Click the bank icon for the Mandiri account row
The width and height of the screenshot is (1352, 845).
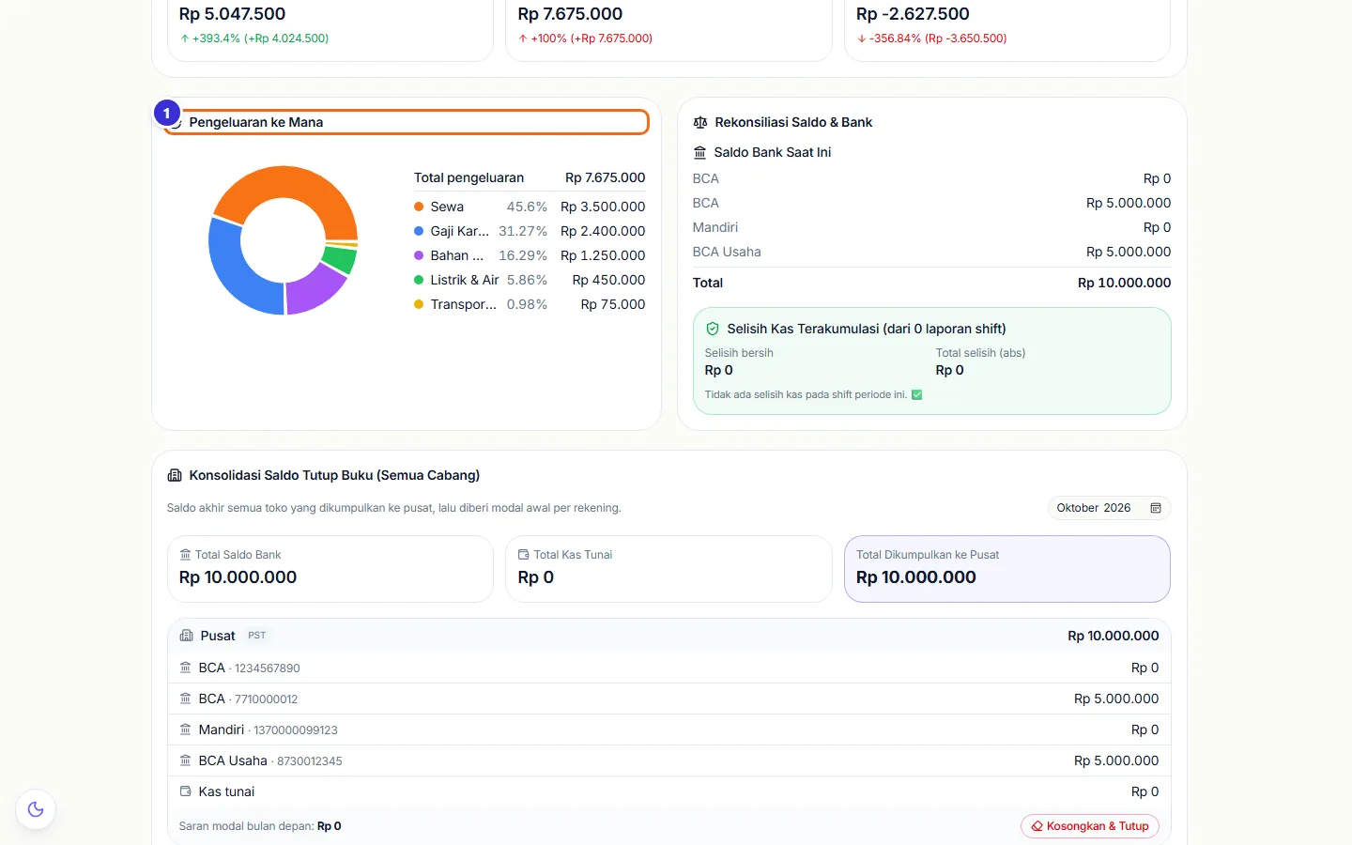click(185, 730)
